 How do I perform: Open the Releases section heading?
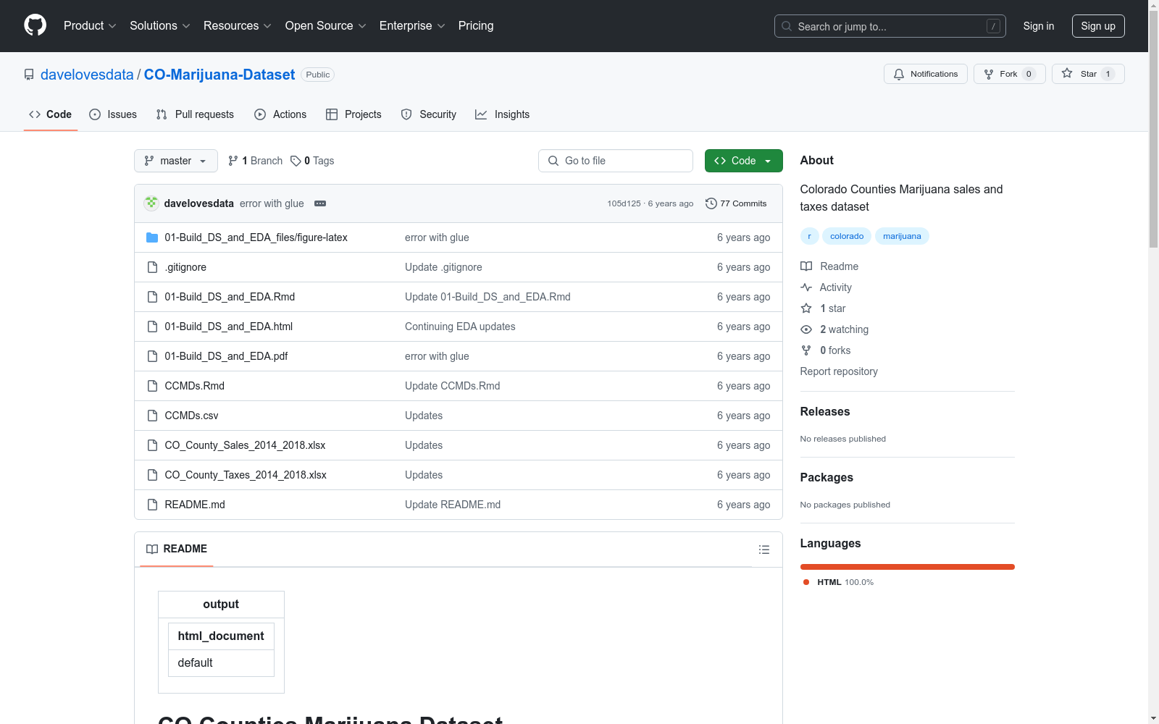(x=825, y=411)
